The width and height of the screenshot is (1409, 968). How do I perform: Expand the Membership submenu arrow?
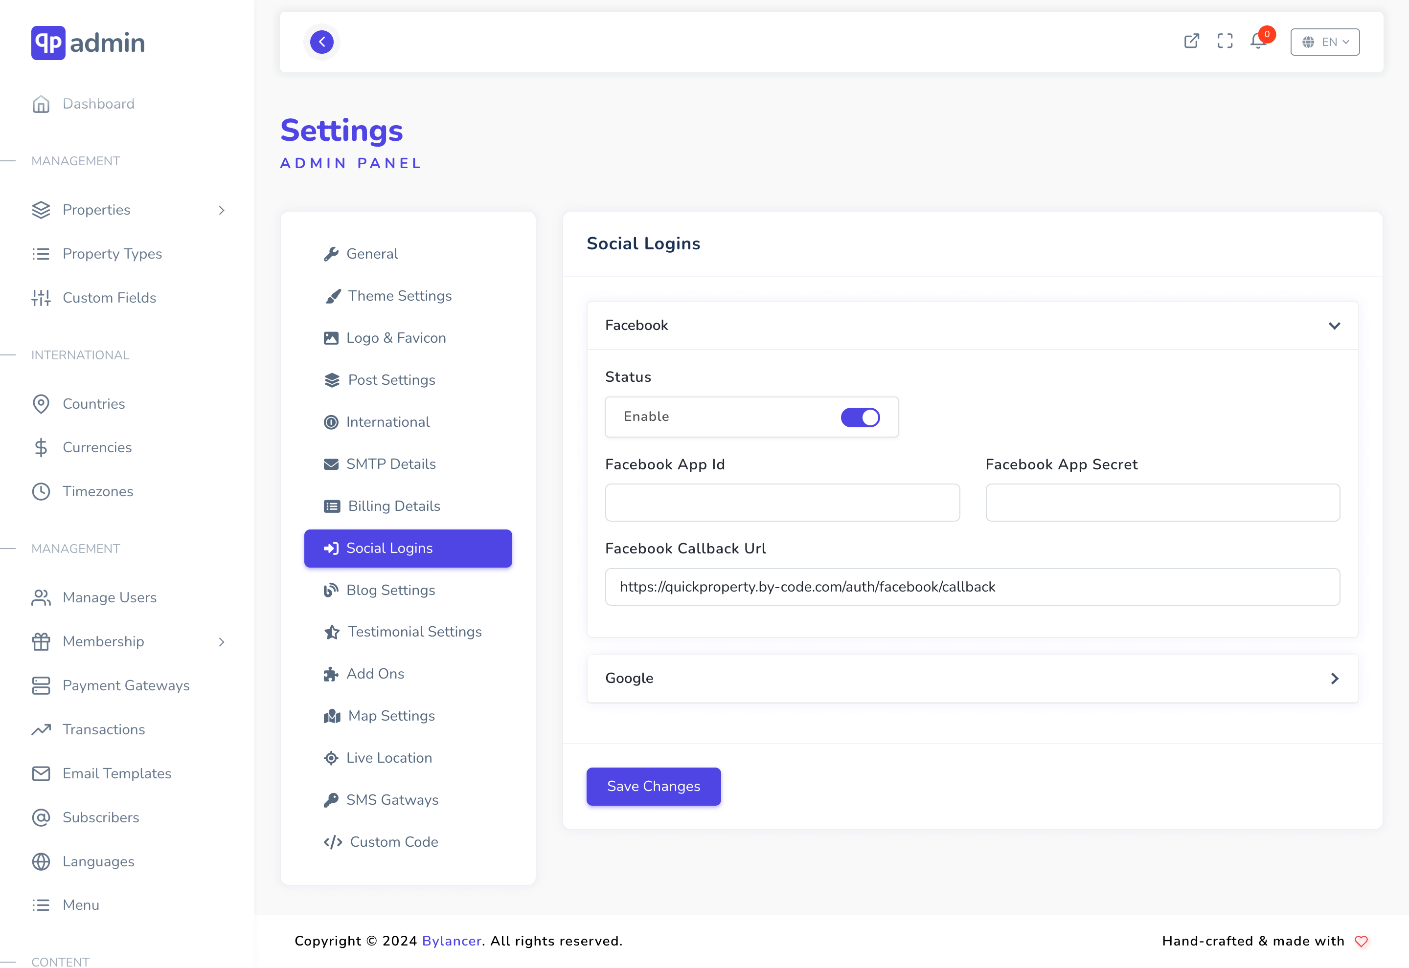222,642
